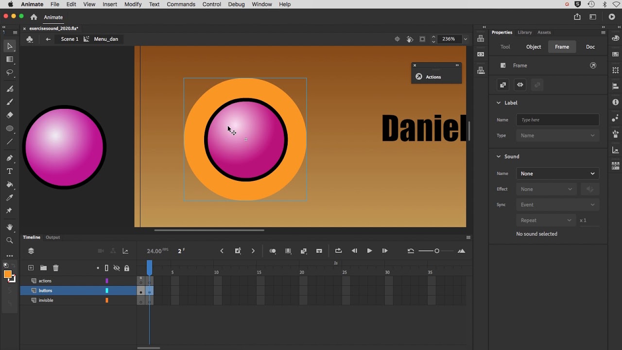The height and width of the screenshot is (350, 622).
Task: Create a new layer in timeline
Action: pyautogui.click(x=31, y=268)
